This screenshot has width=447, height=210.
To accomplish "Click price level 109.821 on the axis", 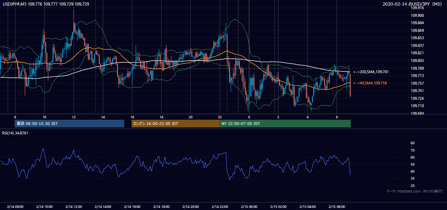I will coord(417,53).
